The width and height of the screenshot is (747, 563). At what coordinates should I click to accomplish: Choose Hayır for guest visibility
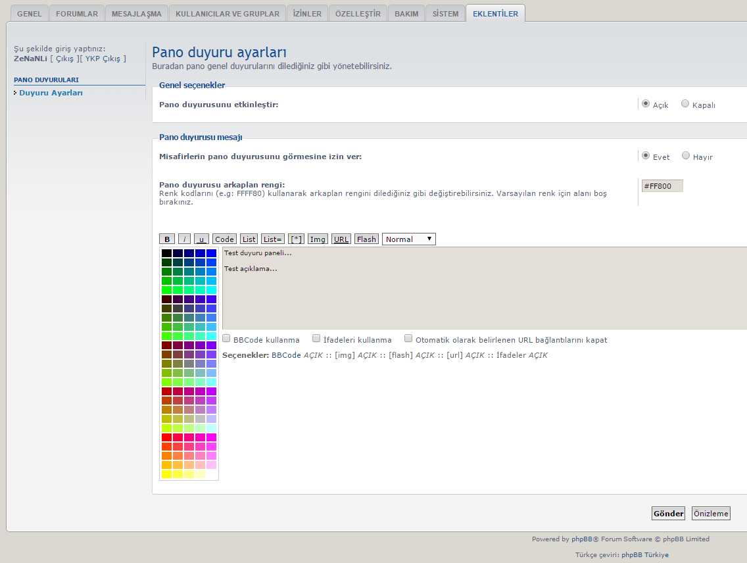[686, 155]
